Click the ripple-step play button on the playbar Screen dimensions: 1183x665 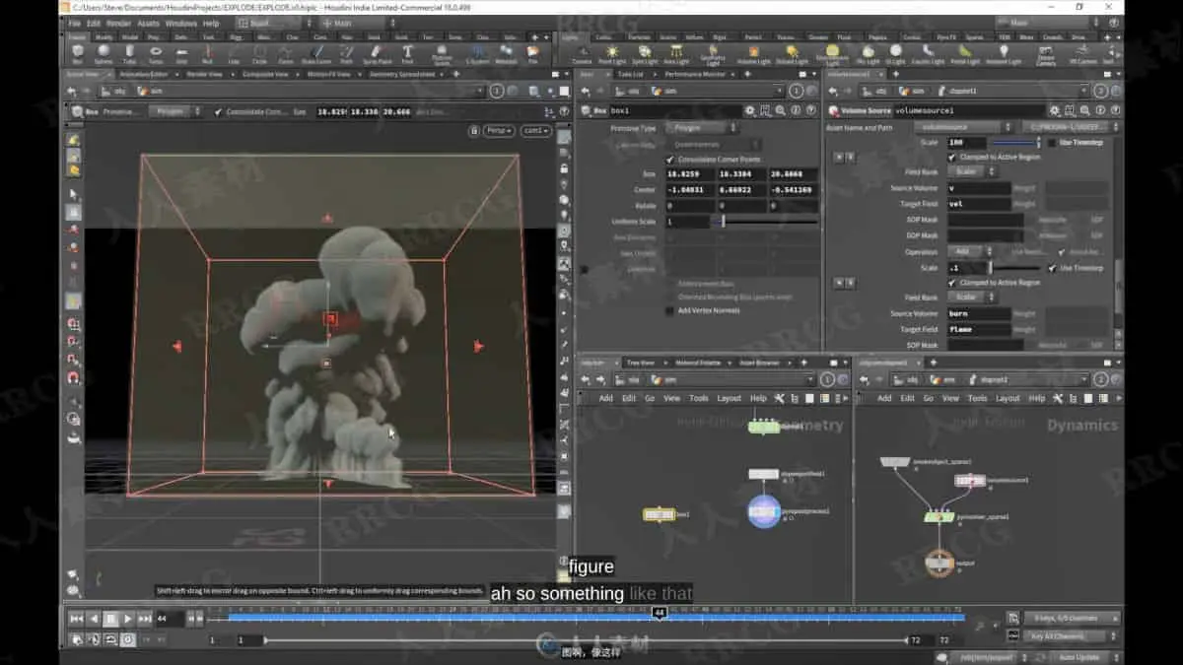[x=128, y=619]
